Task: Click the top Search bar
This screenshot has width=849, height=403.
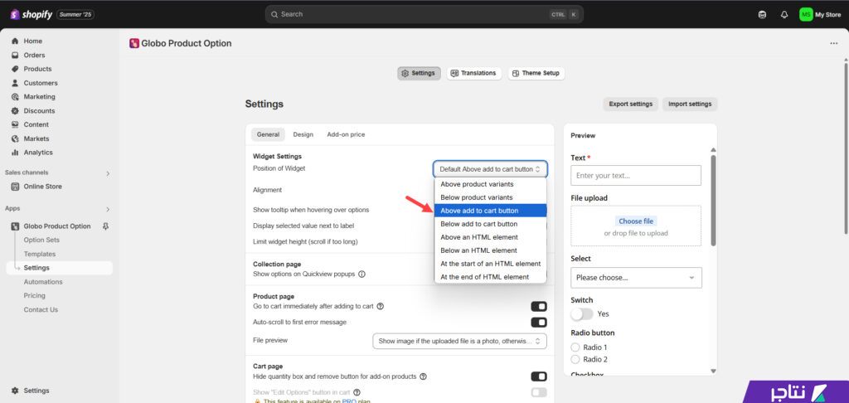Action: coord(424,14)
